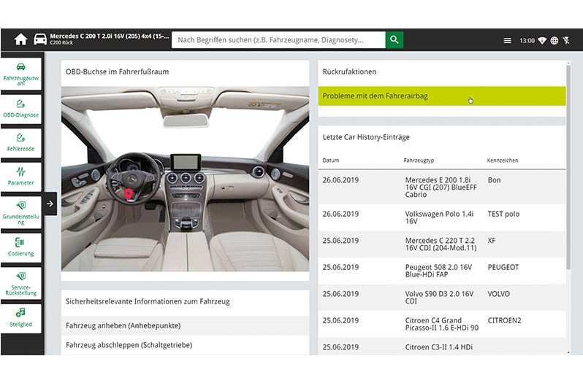Screen dimensions: 583x383
Task: Click the Home icon in top bar
Action: (20, 40)
